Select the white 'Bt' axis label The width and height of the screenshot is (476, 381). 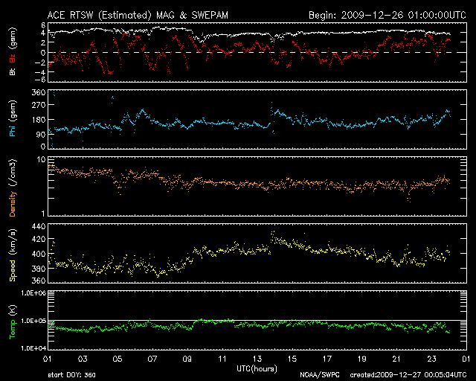coord(13,71)
